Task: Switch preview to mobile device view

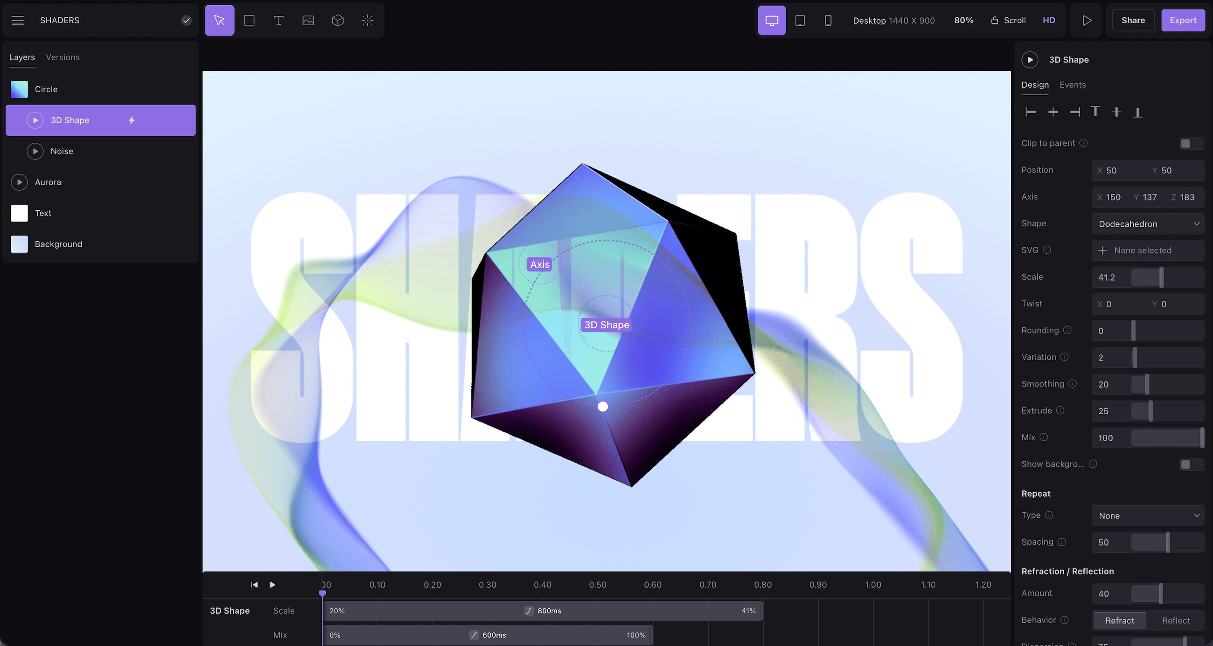Action: click(x=828, y=20)
